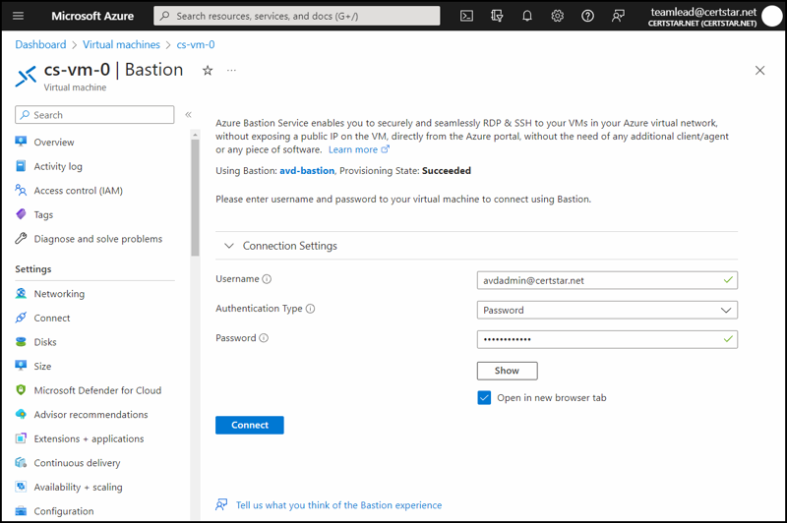Open portal settings gear icon
The width and height of the screenshot is (787, 523).
pyautogui.click(x=558, y=16)
